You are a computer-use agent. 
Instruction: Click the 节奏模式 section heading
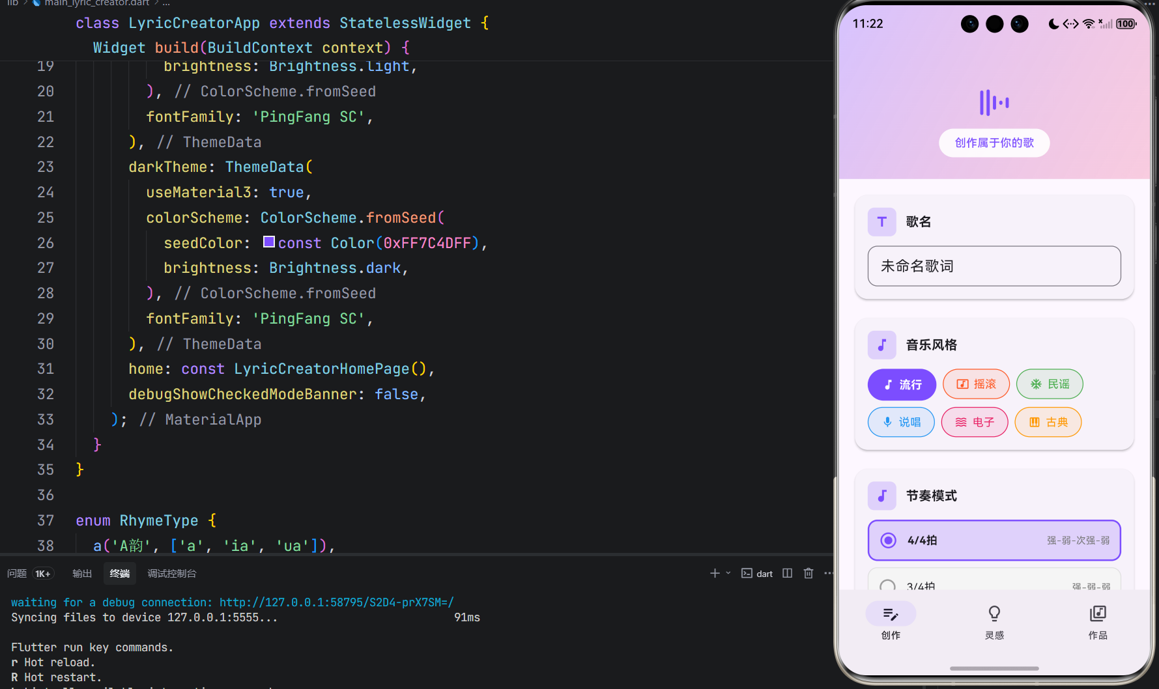coord(932,496)
